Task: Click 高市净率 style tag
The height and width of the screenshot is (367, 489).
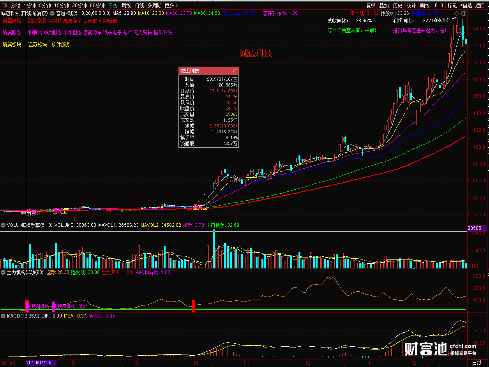Action: point(72,21)
